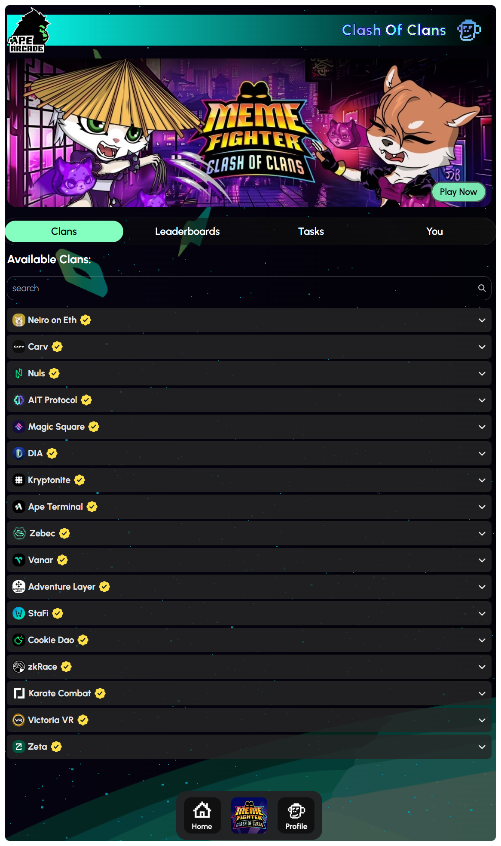The height and width of the screenshot is (846, 501).
Task: Click the search magnifier icon
Action: (x=482, y=288)
